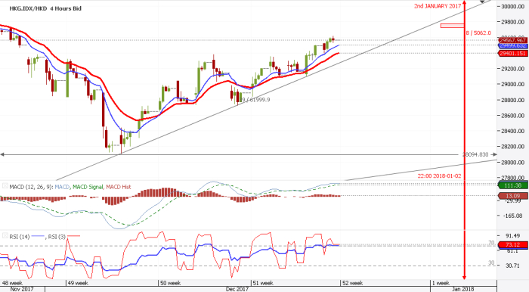The height and width of the screenshot is (292, 529).
Task: Click the RSI (14) blue legend line
Action: pyautogui.click(x=38, y=236)
